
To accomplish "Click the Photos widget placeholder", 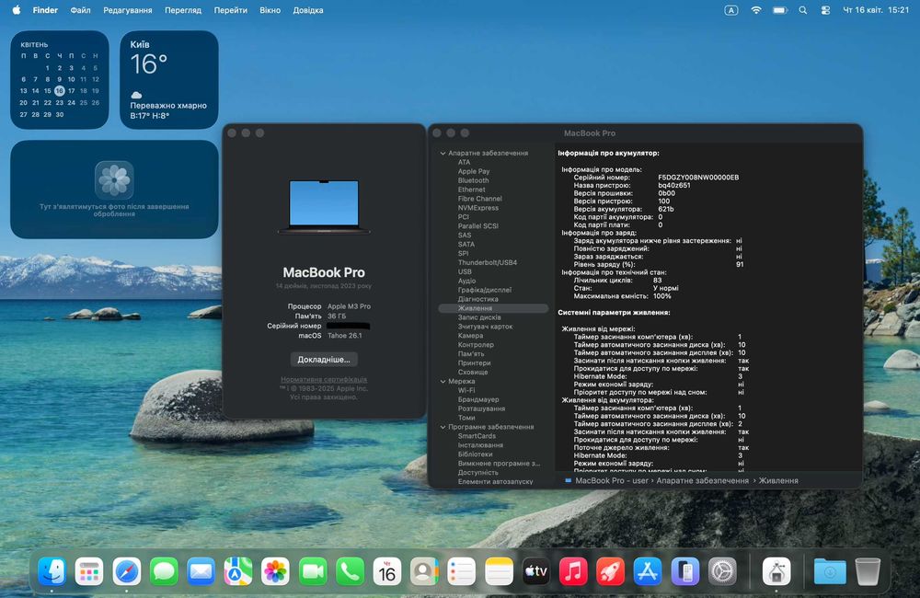I will [x=114, y=189].
